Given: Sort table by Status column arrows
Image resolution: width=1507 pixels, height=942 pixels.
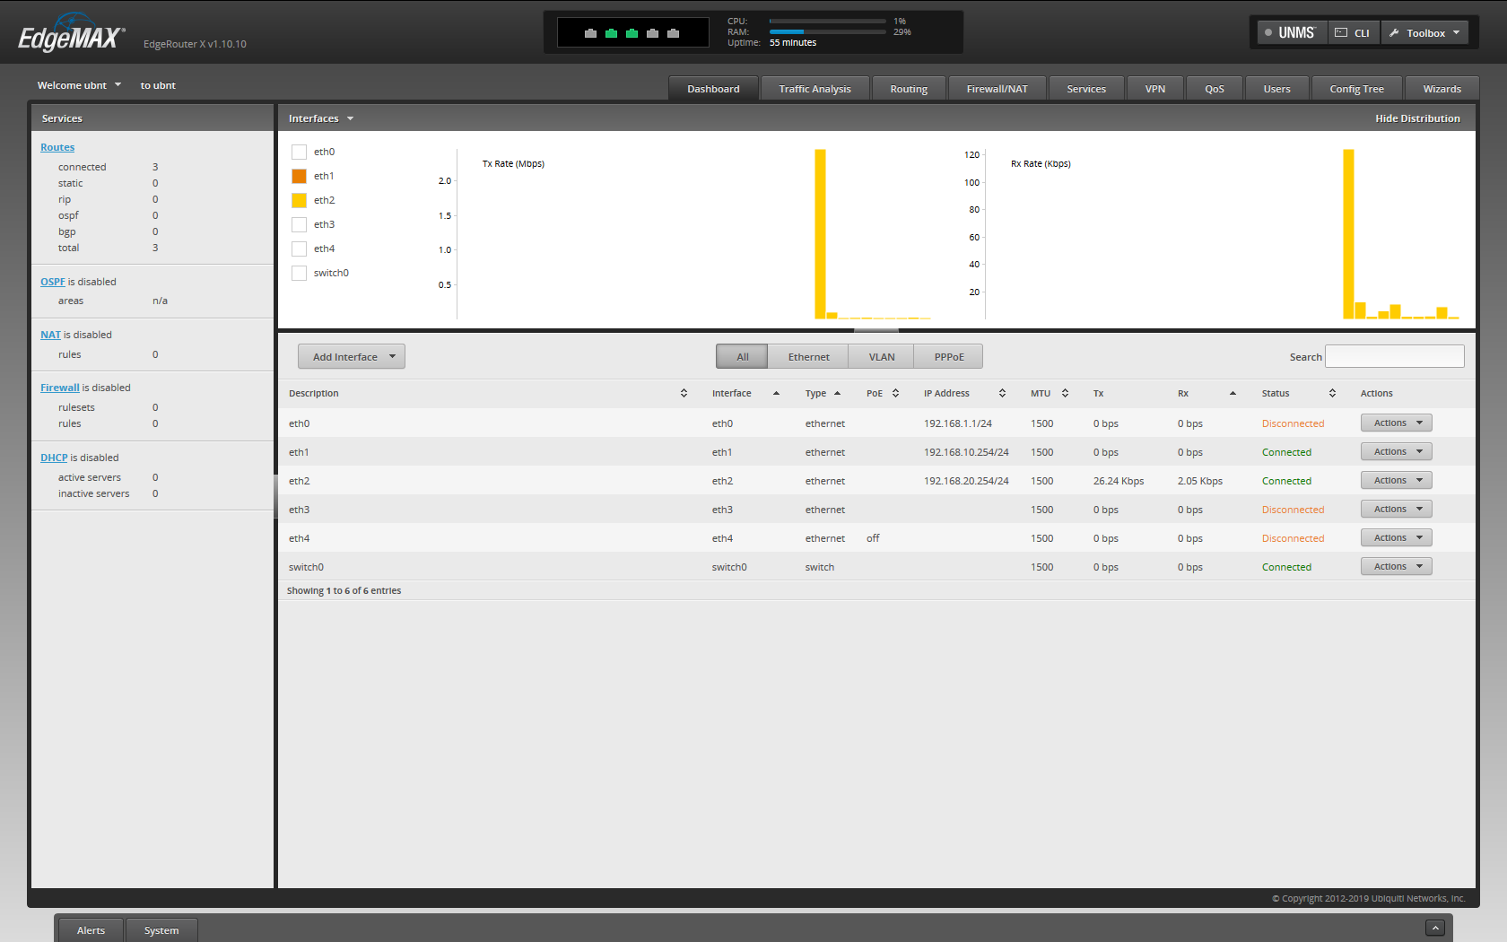Looking at the screenshot, I should (x=1332, y=393).
